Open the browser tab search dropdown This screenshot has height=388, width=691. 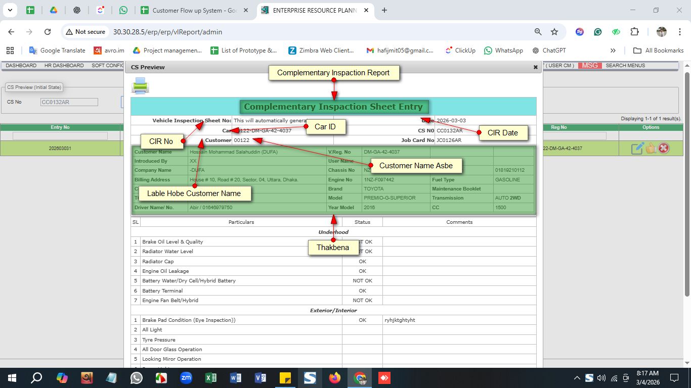point(10,10)
